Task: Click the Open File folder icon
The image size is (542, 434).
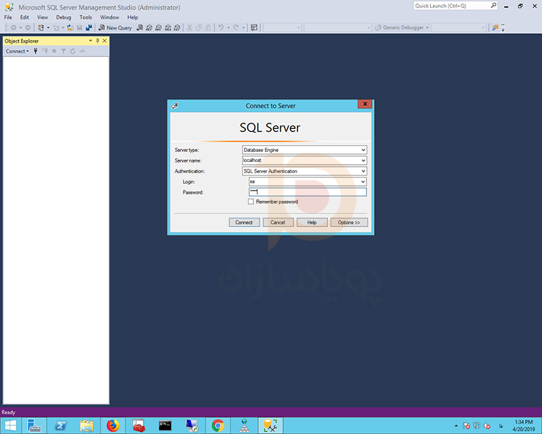Action: click(70, 28)
